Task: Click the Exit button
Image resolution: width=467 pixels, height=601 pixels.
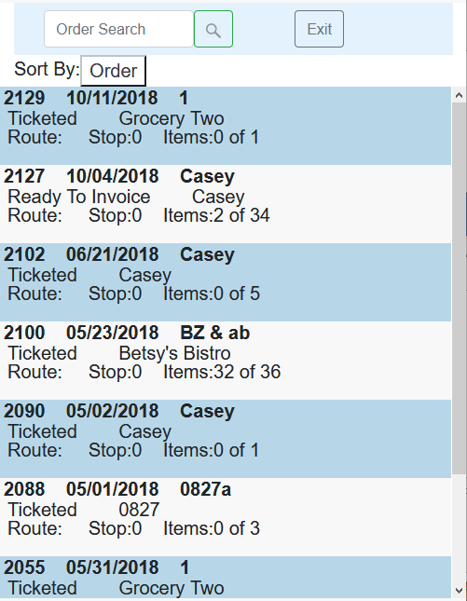Action: click(319, 29)
